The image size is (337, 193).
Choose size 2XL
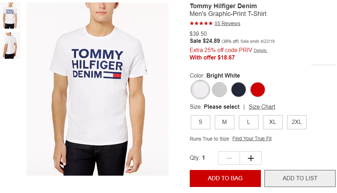tap(297, 122)
